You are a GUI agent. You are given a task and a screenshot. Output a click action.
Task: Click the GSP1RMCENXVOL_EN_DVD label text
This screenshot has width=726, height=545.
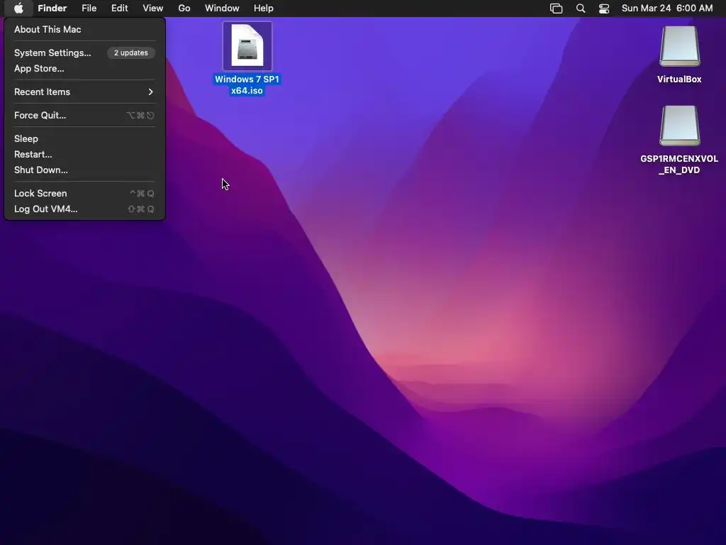point(679,165)
